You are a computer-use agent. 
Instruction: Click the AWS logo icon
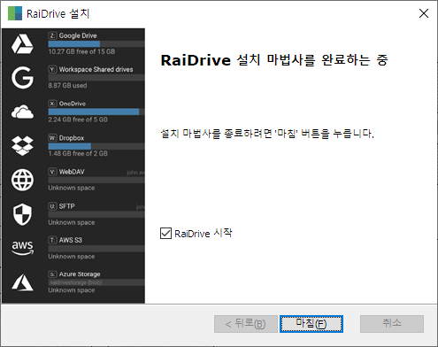pos(22,248)
